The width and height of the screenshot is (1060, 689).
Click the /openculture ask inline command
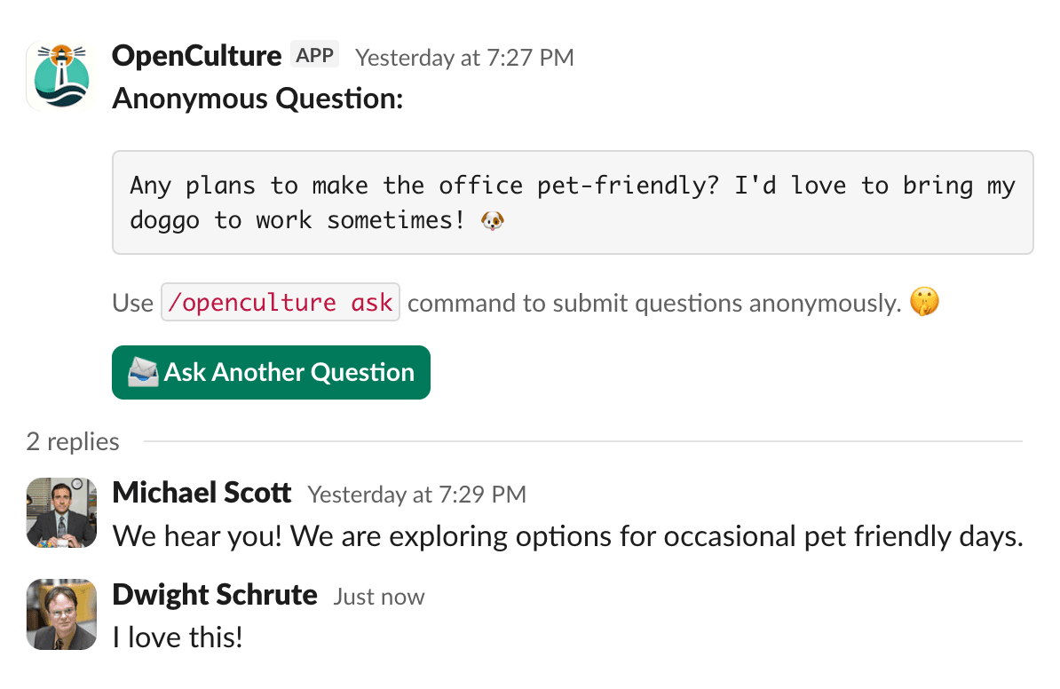pos(280,302)
